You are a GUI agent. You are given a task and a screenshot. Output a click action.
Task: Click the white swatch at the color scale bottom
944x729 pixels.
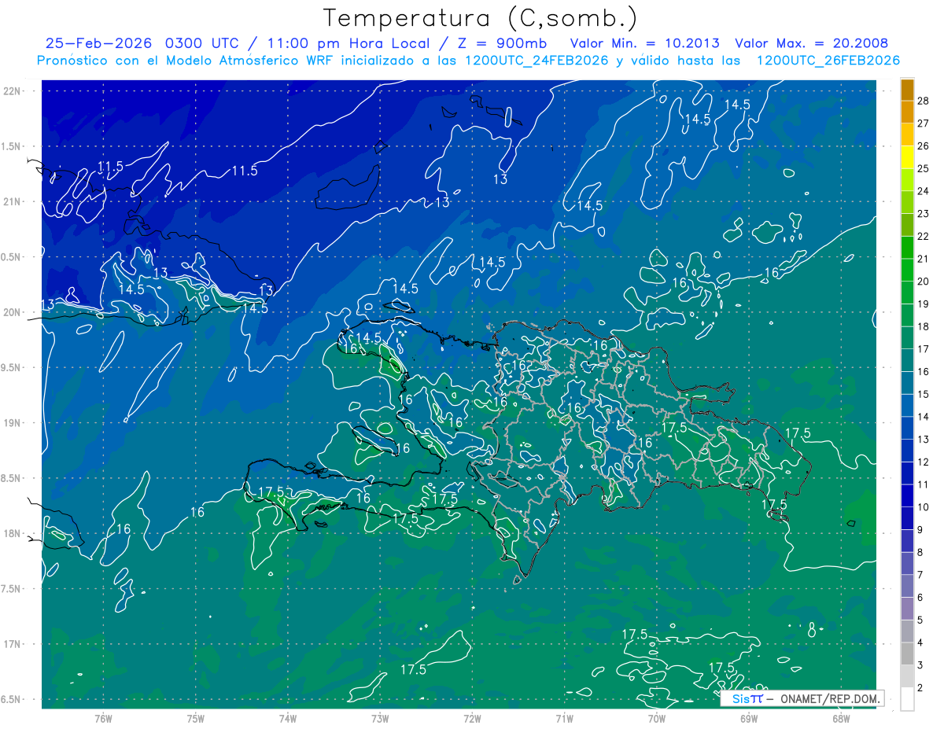[x=907, y=699]
